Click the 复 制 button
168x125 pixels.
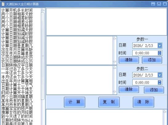(109, 102)
